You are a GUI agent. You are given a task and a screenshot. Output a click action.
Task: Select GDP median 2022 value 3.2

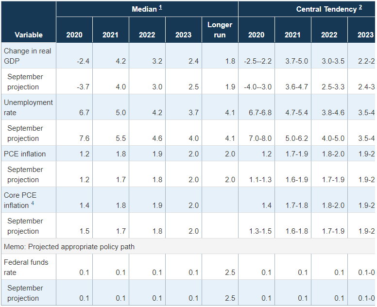[x=157, y=61]
